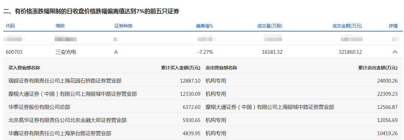
Task: Select 摩根大通证券 in the seller column
Action: pos(270,107)
